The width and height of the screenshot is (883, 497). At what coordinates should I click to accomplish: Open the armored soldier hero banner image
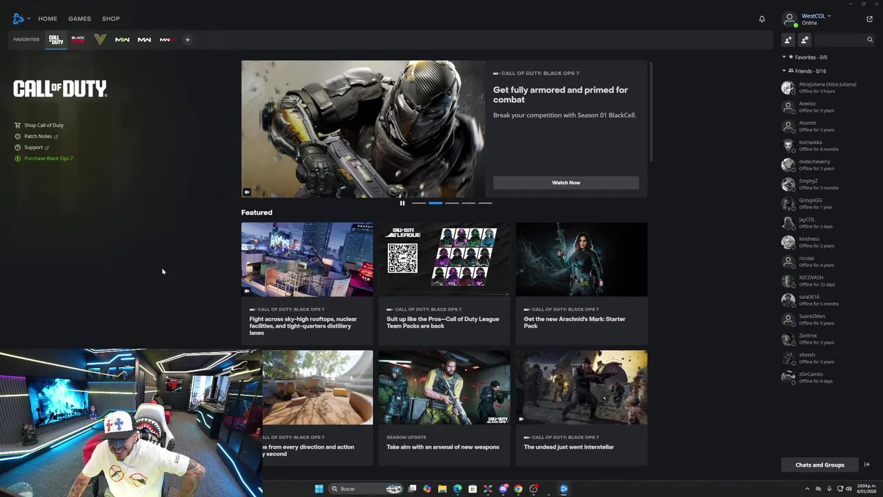[x=363, y=129]
